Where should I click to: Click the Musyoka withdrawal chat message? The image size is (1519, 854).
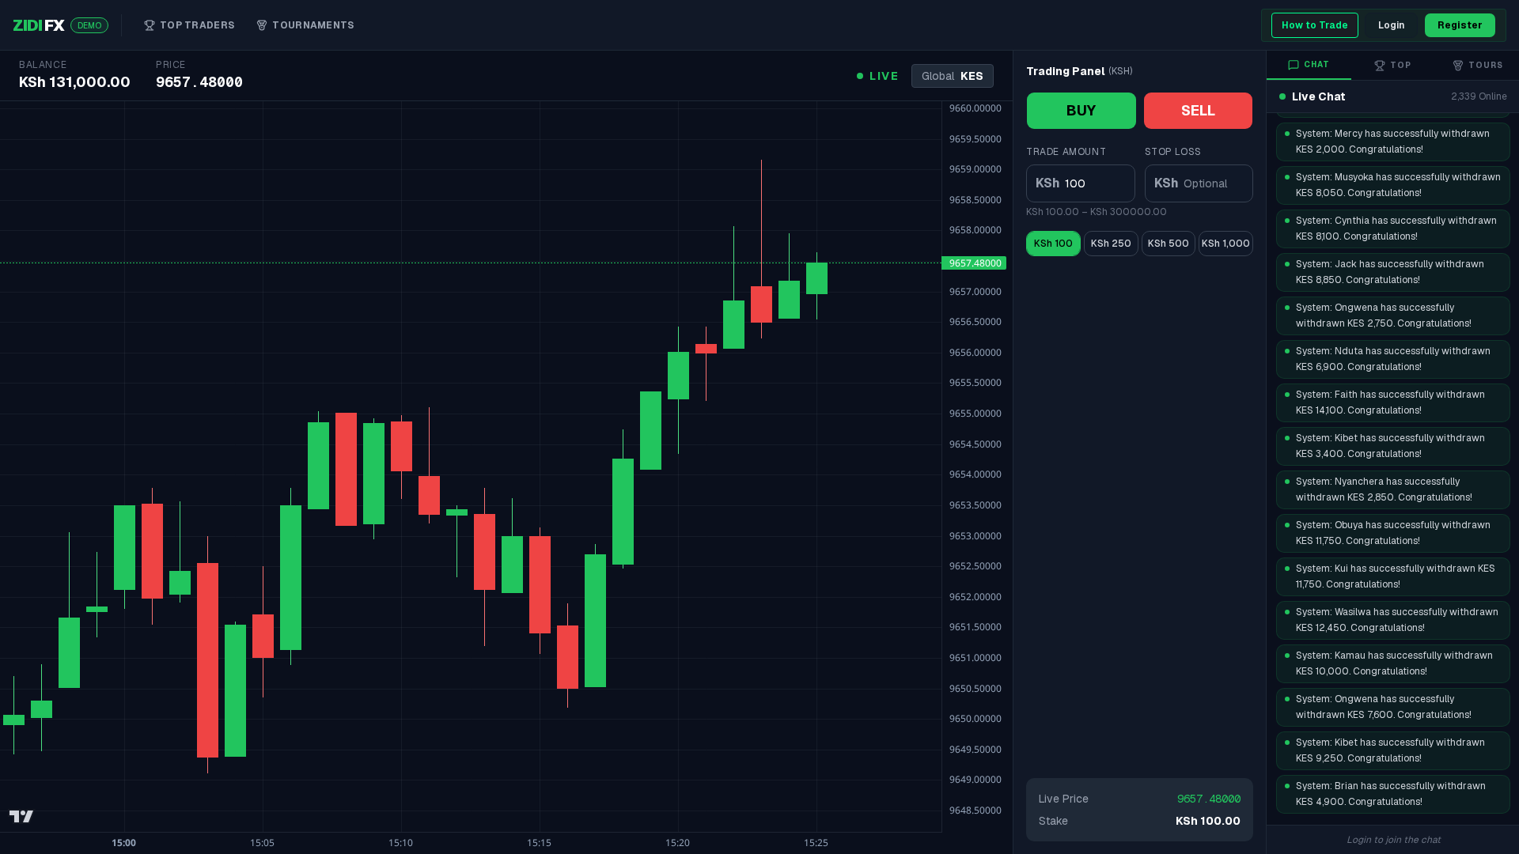[x=1392, y=185]
